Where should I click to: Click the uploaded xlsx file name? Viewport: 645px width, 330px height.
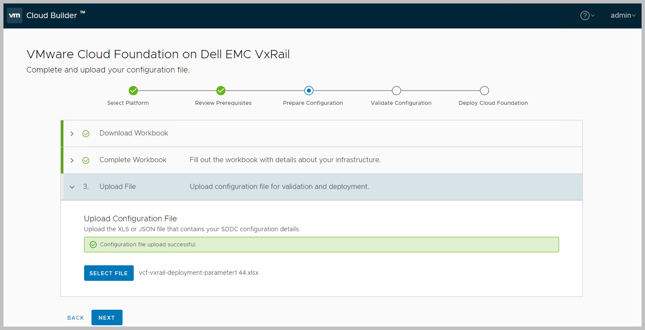point(198,273)
